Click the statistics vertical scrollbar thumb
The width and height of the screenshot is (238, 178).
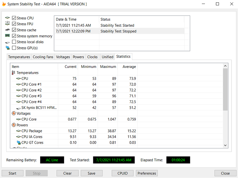coord(225,89)
